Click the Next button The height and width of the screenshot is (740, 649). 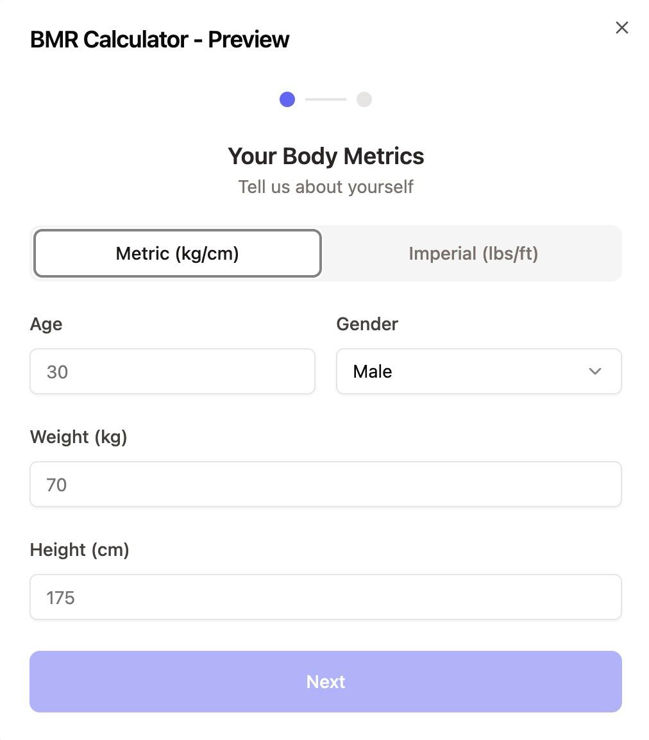326,682
